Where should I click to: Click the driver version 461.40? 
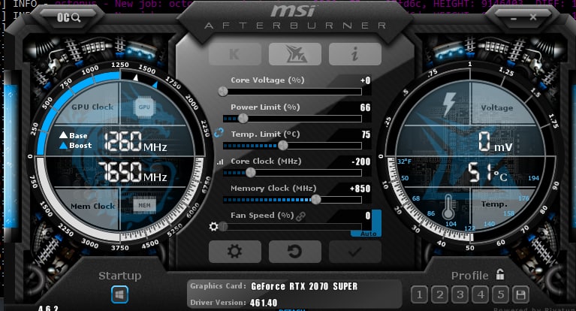click(264, 303)
